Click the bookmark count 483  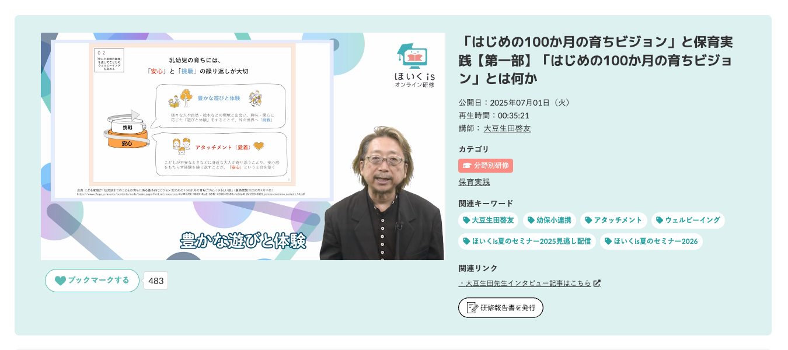coord(156,281)
